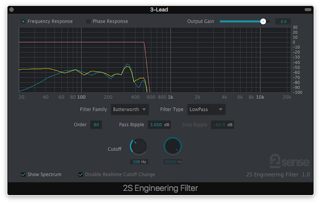
Task: Click the '2S Engineering Filter' footer title
Action: coord(160,188)
